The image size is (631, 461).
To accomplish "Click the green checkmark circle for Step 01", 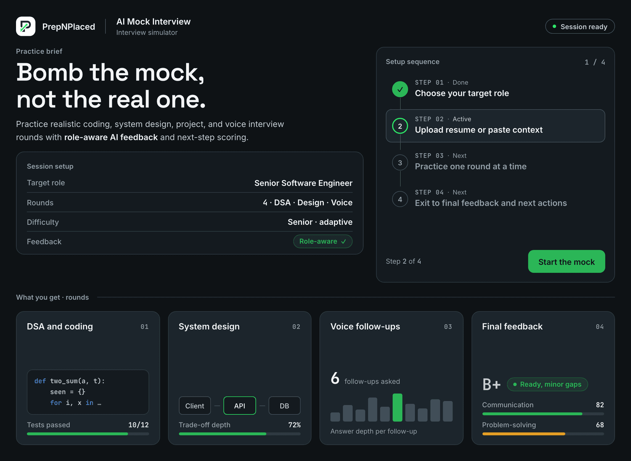I will point(400,89).
